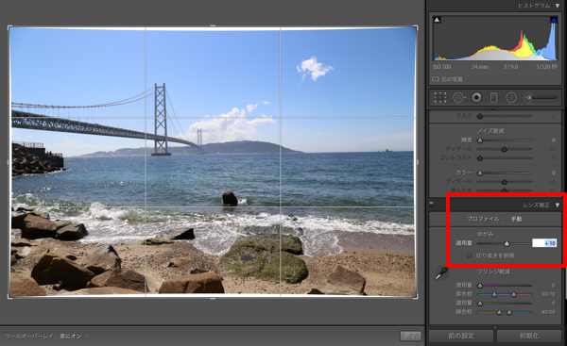The image size is (567, 346).
Task: Select the Radial Filter tool icon
Action: point(511,97)
